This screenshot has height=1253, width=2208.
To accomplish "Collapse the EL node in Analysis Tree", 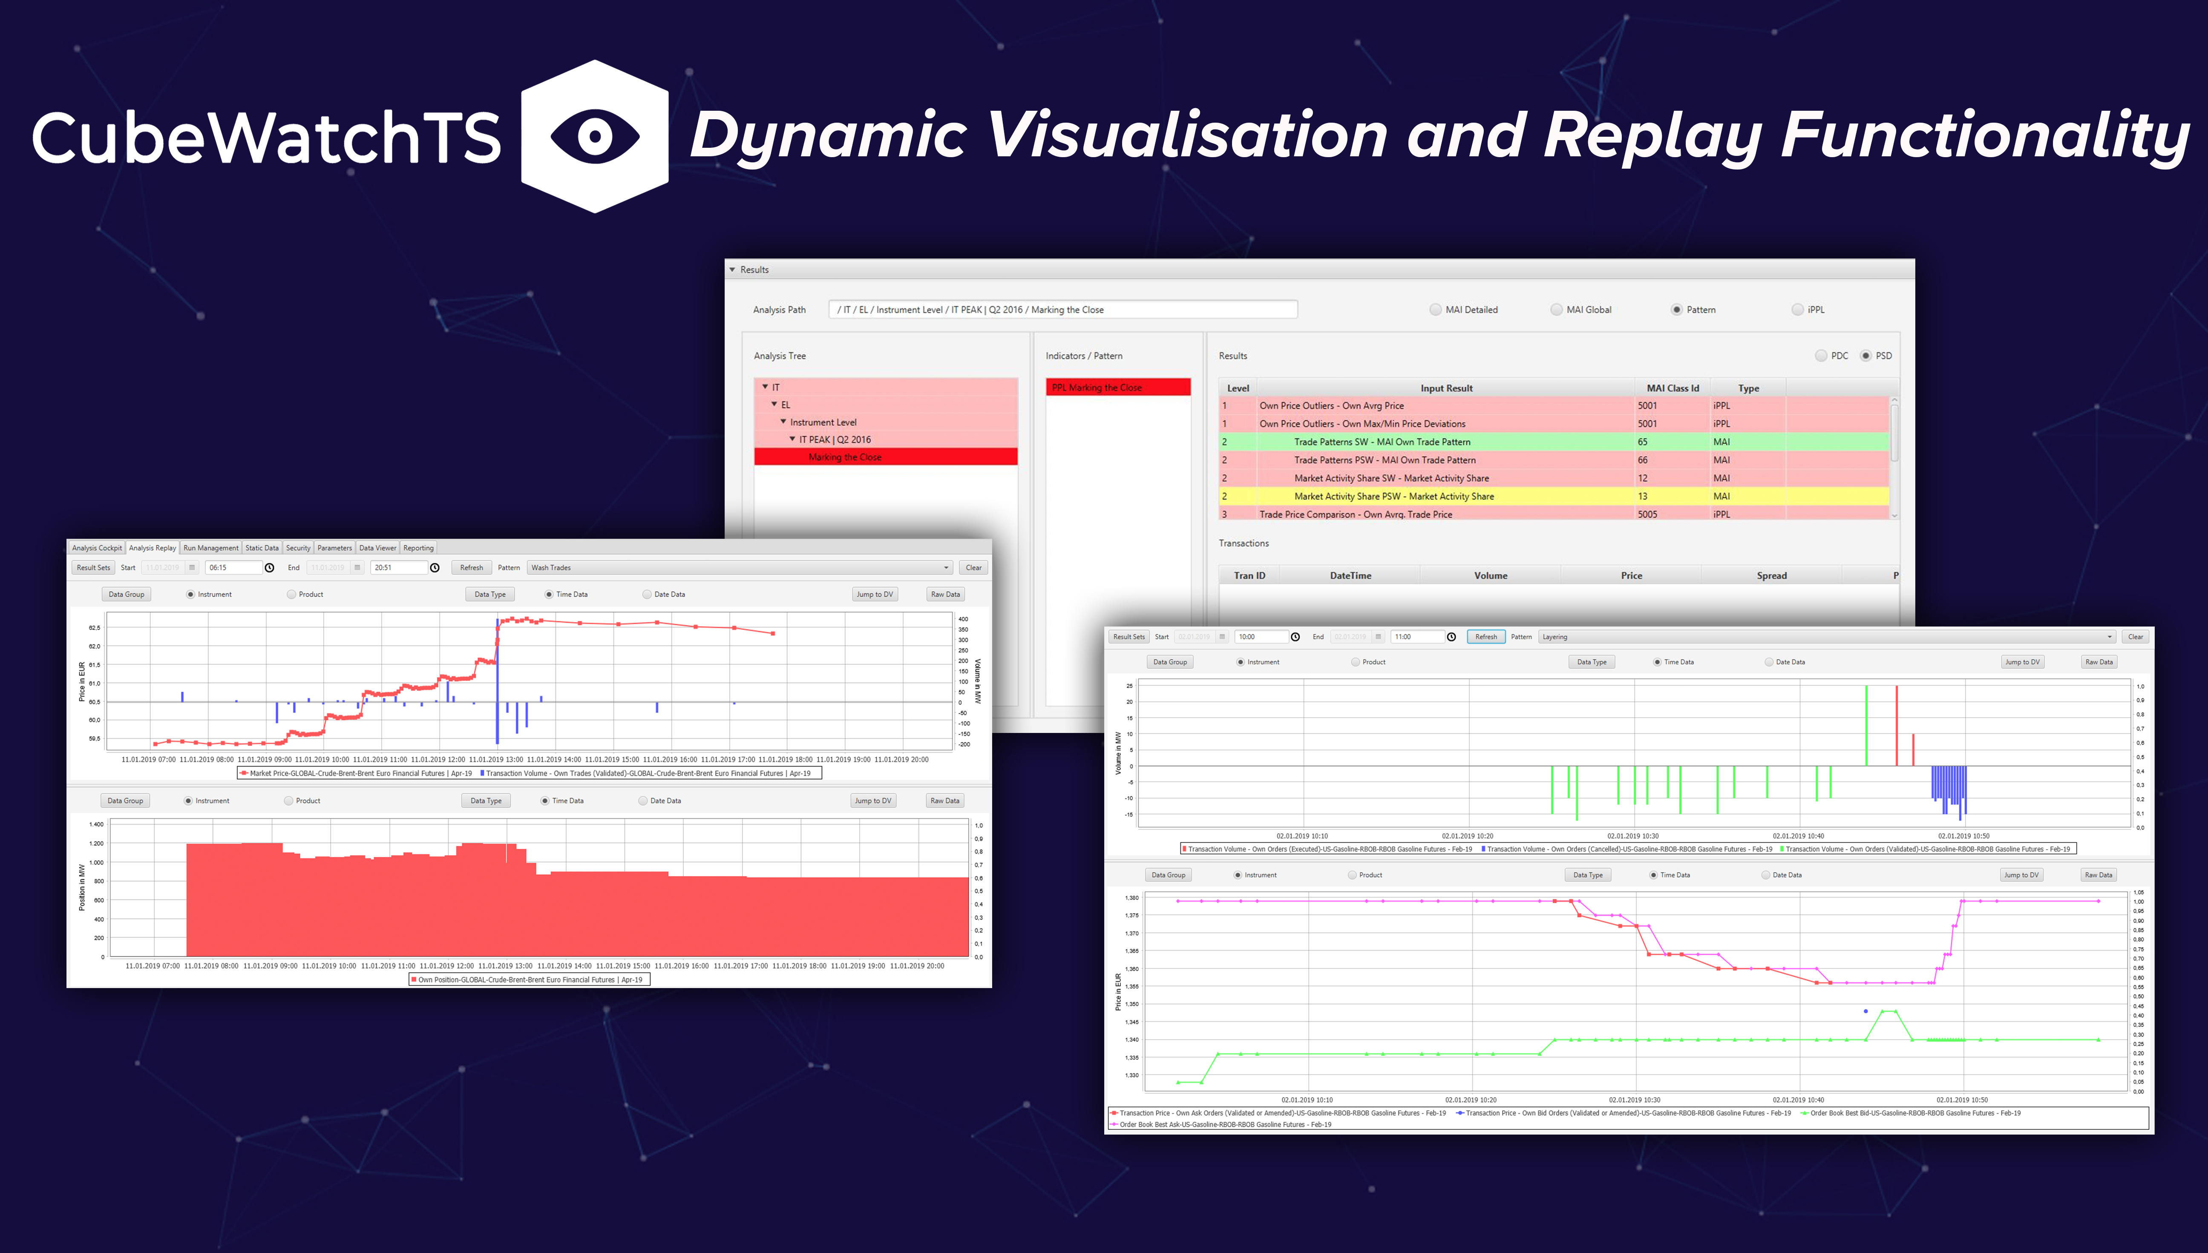I will pyautogui.click(x=774, y=405).
